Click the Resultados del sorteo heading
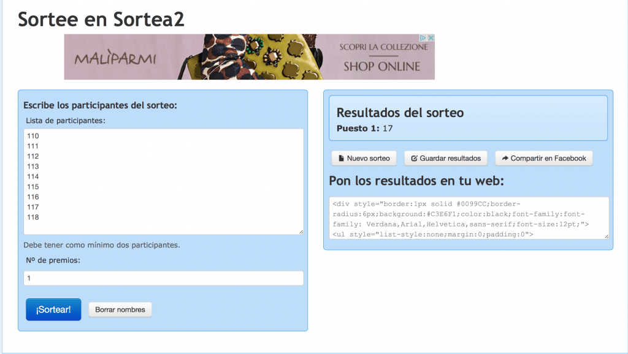Viewport: 628px width, 354px height. [400, 113]
